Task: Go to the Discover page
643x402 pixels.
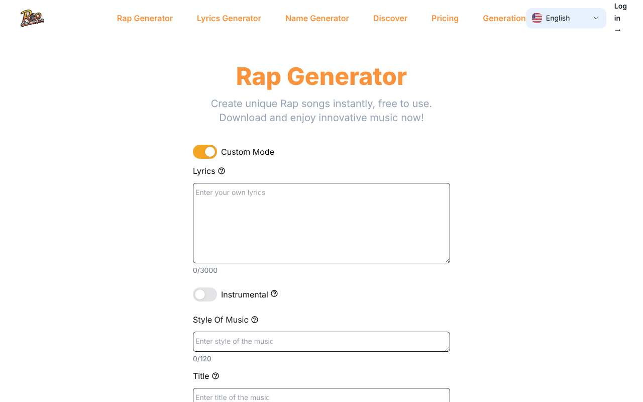Action: click(390, 18)
